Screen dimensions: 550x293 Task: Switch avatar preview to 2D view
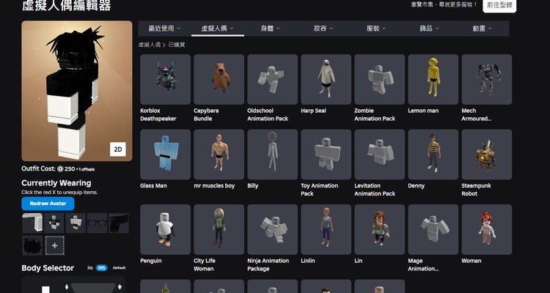pyautogui.click(x=118, y=149)
